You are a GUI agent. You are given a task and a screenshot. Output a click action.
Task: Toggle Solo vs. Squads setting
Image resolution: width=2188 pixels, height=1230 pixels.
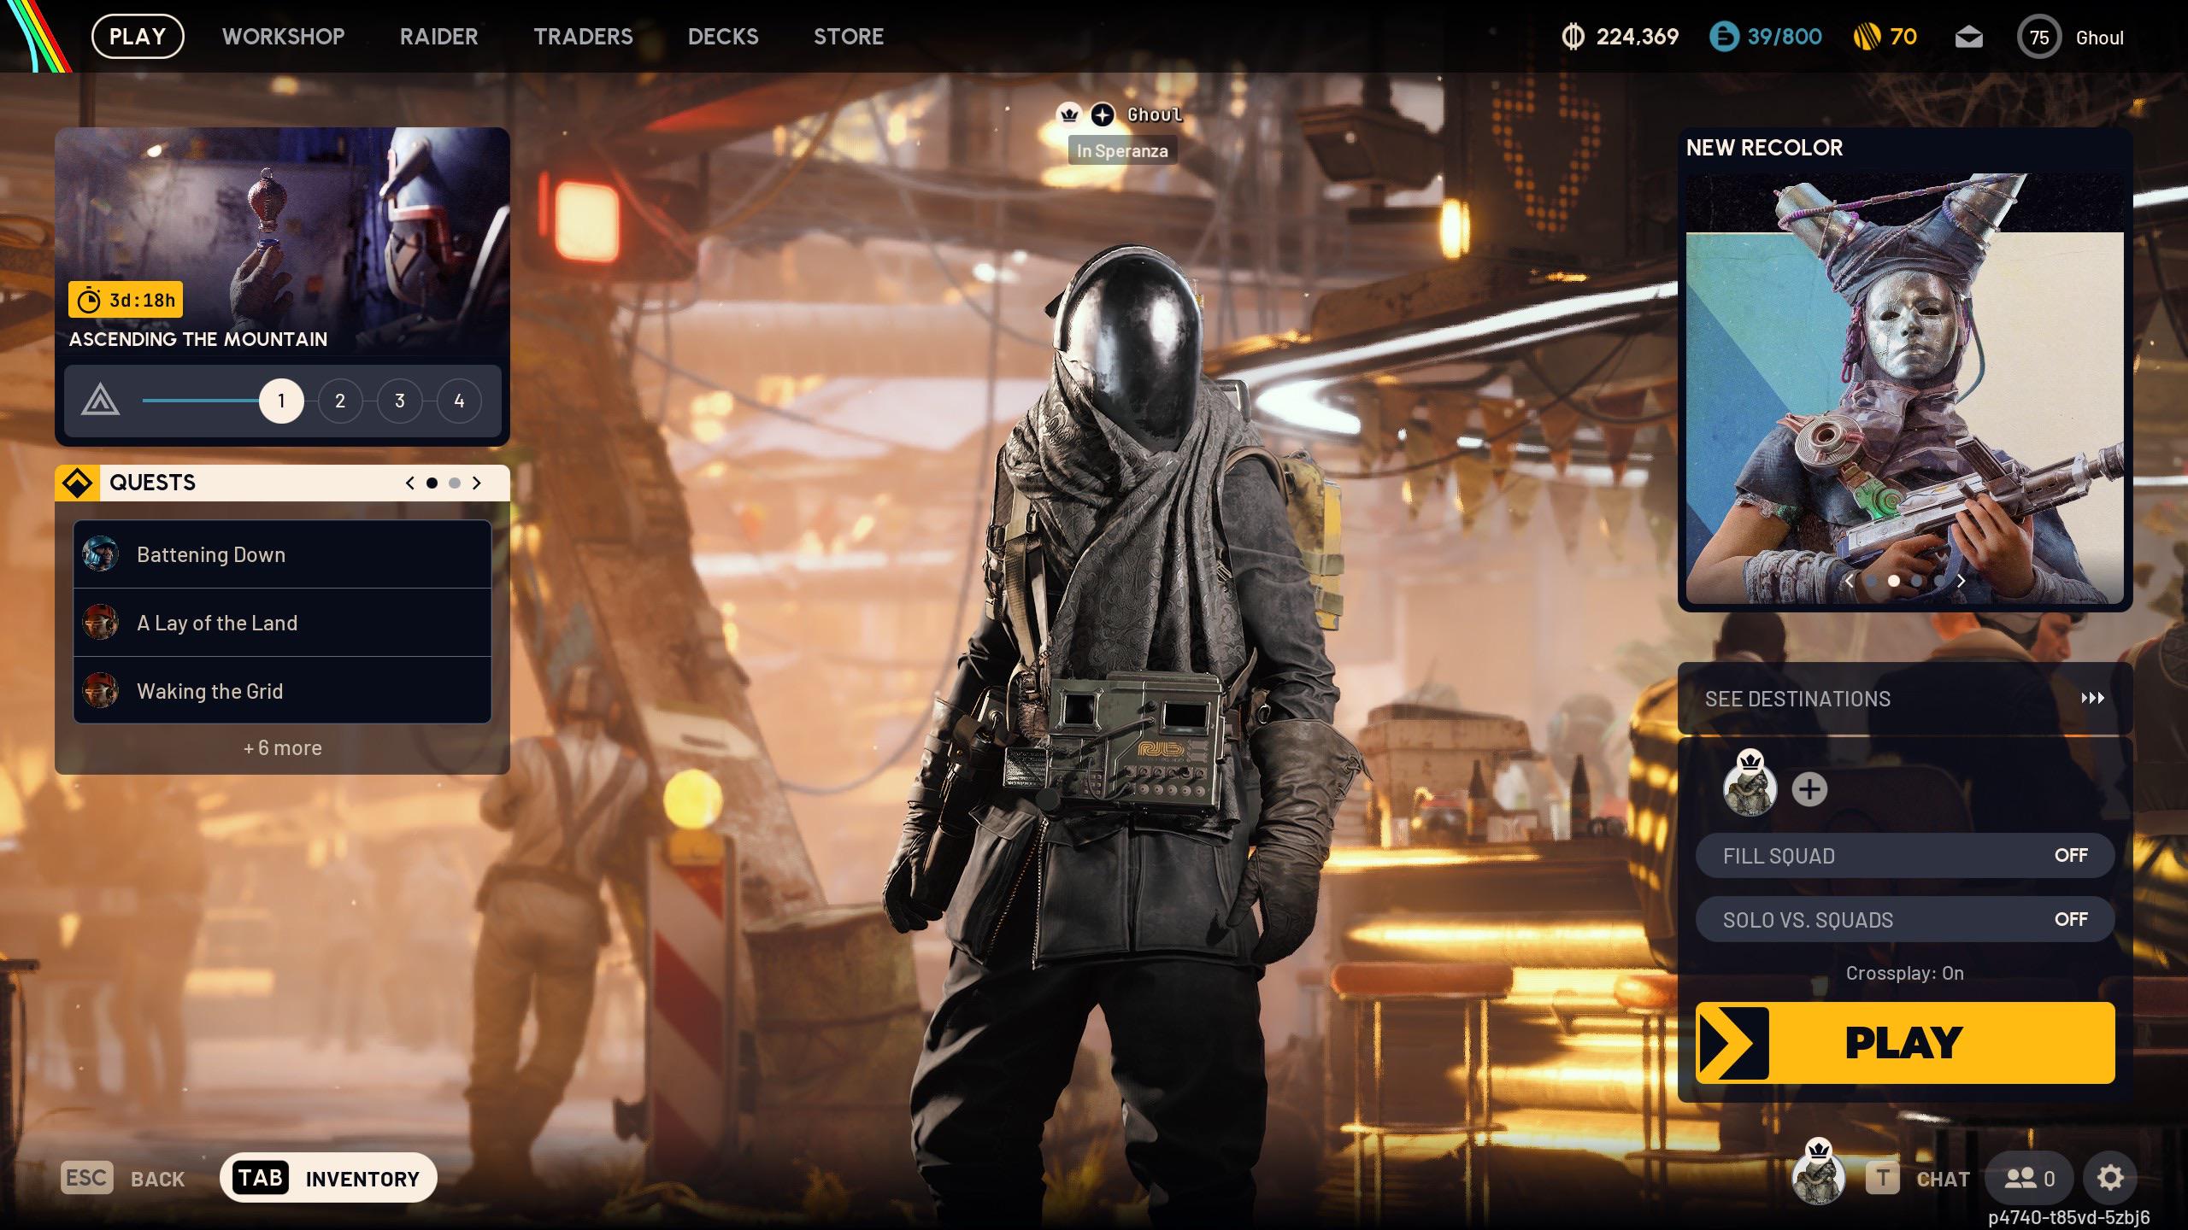[x=1905, y=919]
